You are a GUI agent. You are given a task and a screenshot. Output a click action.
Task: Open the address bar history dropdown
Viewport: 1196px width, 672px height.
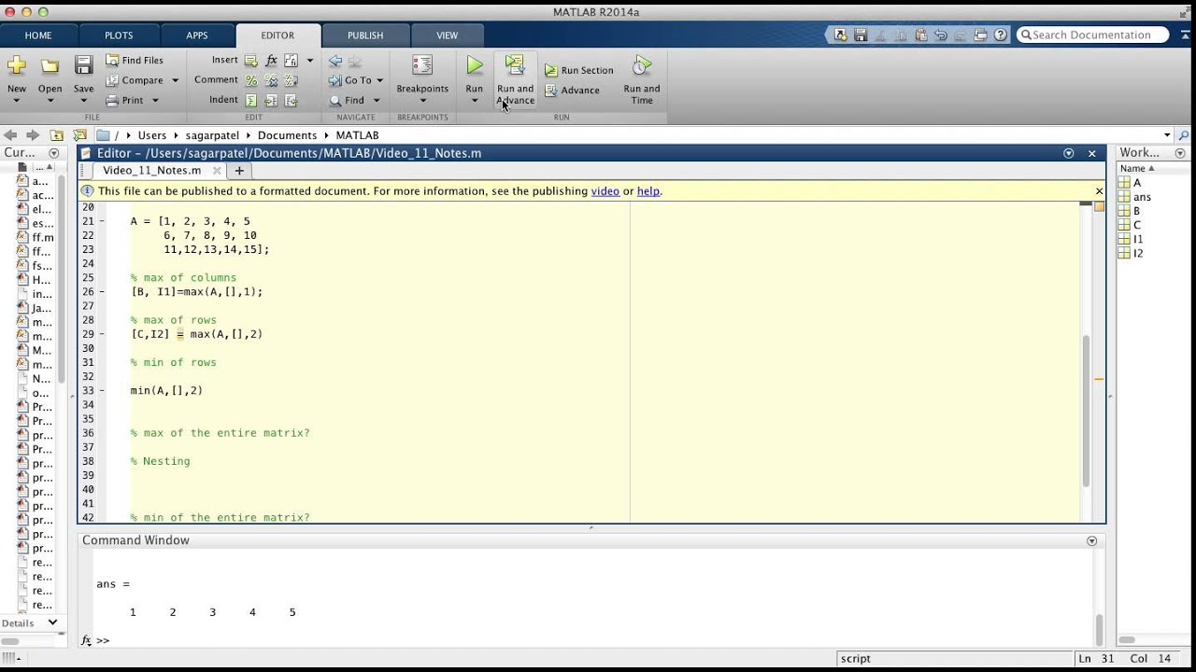1167,135
